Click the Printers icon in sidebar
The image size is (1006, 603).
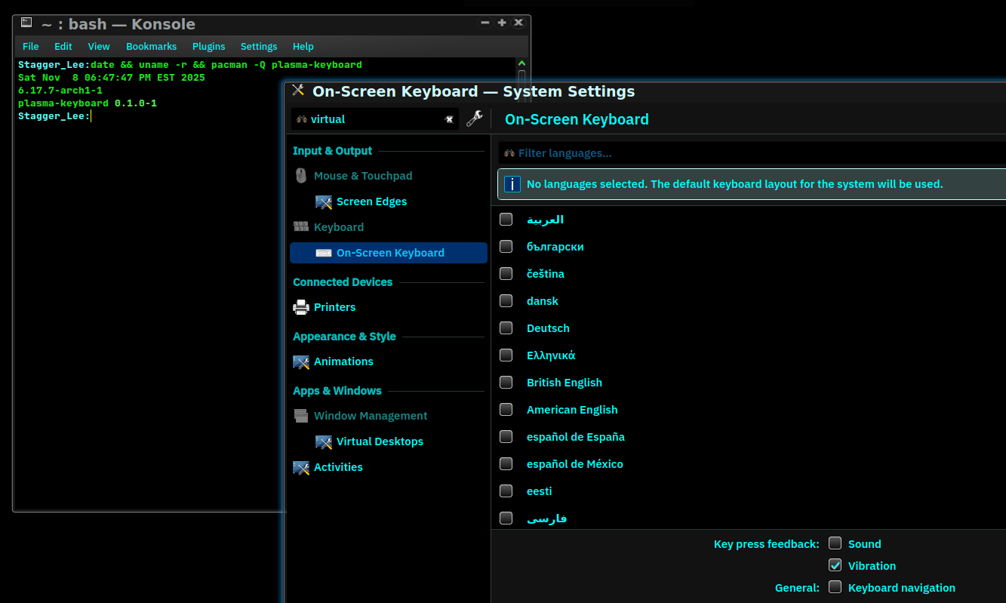click(x=301, y=307)
